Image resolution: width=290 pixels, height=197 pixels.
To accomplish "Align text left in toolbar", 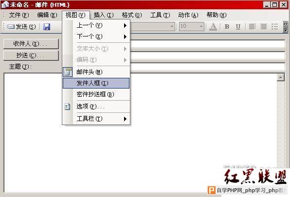I will pos(252,27).
